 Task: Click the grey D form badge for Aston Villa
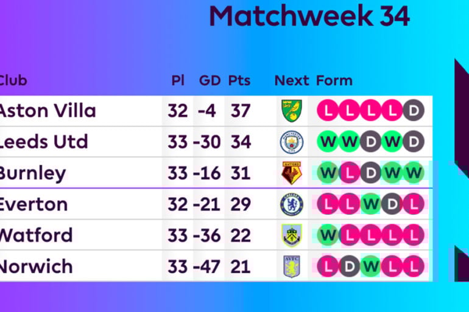[414, 111]
